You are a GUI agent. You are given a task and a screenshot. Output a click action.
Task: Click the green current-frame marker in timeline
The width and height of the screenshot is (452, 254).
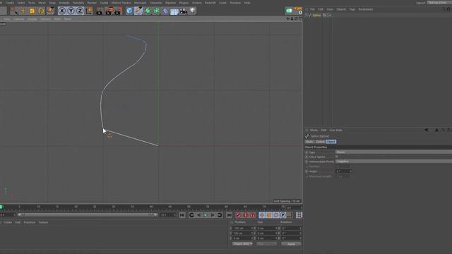click(1, 207)
